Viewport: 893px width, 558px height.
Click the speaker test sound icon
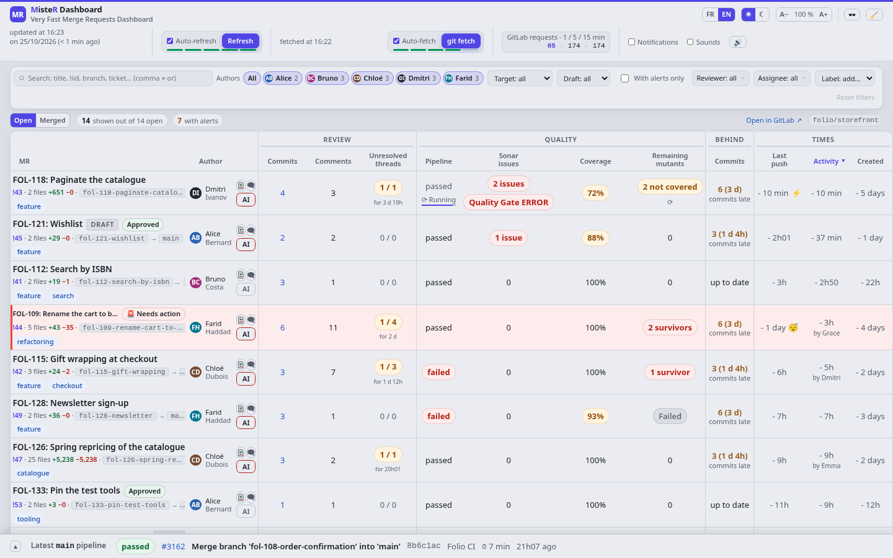tap(737, 42)
